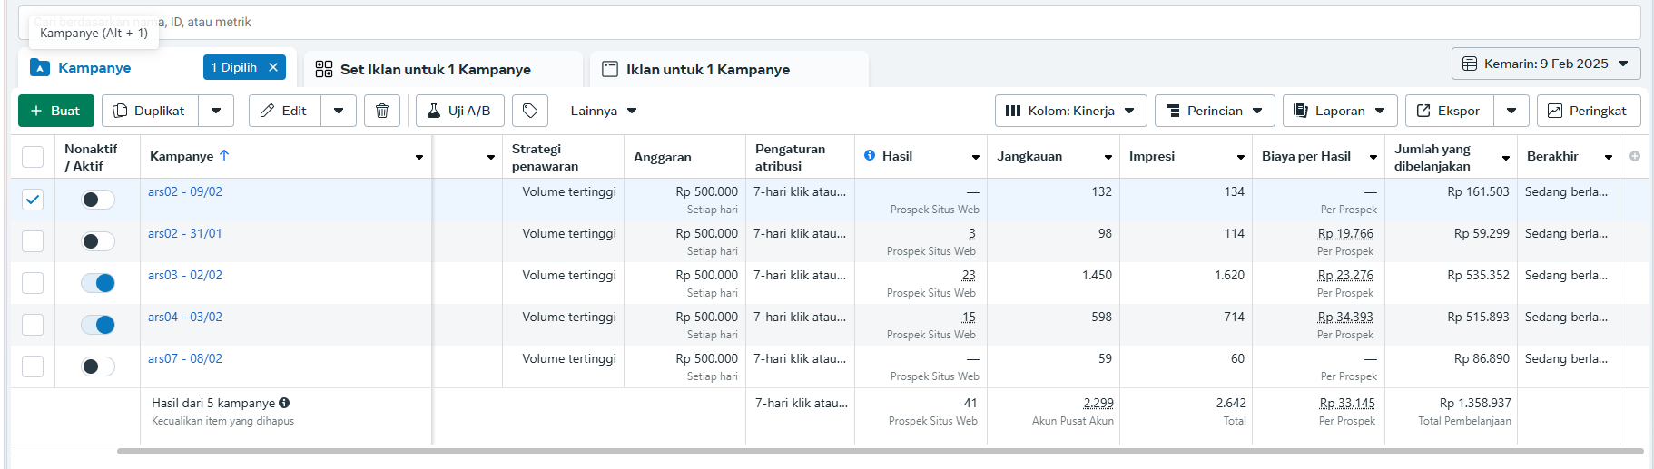Image resolution: width=1654 pixels, height=469 pixels.
Task: Click the tag label icon
Action: pos(530,111)
